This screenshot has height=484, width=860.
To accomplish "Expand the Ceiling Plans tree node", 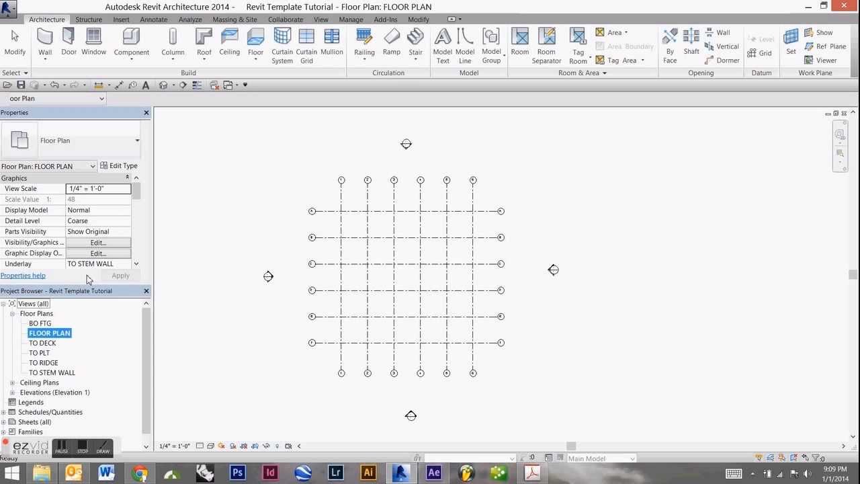I will click(12, 382).
